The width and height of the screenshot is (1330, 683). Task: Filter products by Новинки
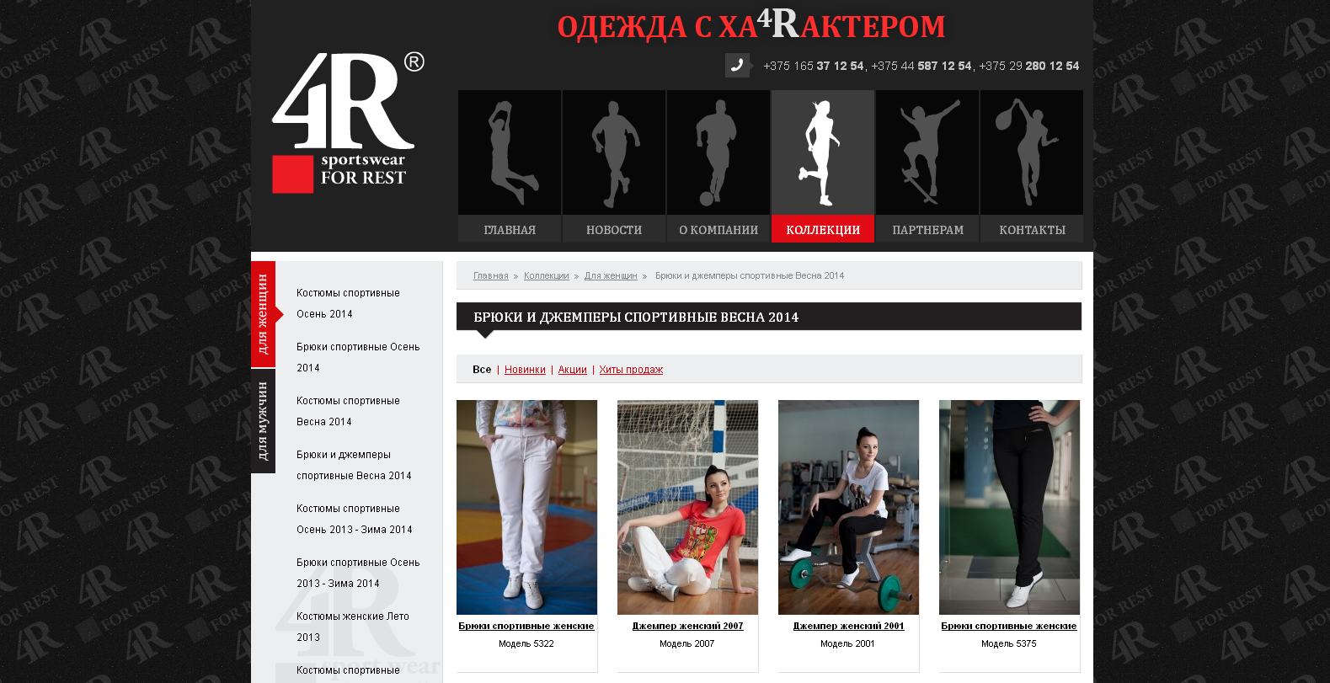(525, 370)
